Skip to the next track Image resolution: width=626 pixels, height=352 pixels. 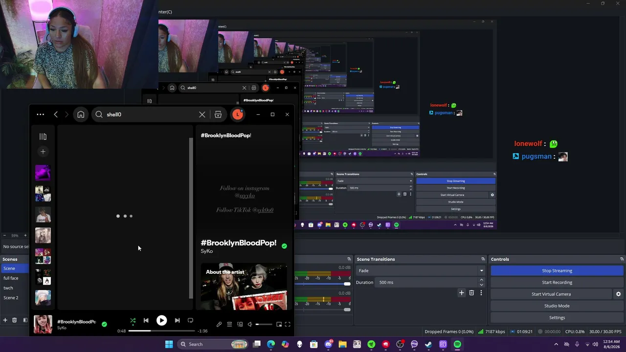click(177, 321)
